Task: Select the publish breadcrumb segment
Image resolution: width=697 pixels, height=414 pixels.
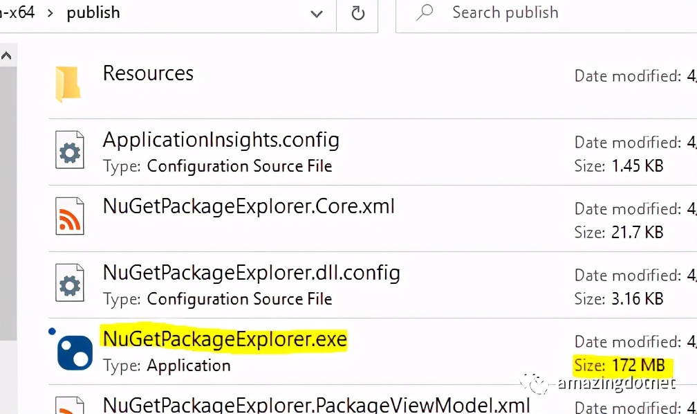Action: click(x=93, y=13)
